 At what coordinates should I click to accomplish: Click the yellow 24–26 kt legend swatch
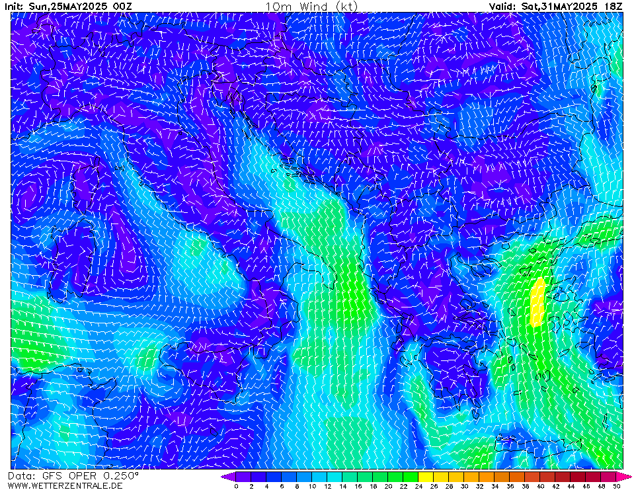coord(426,477)
